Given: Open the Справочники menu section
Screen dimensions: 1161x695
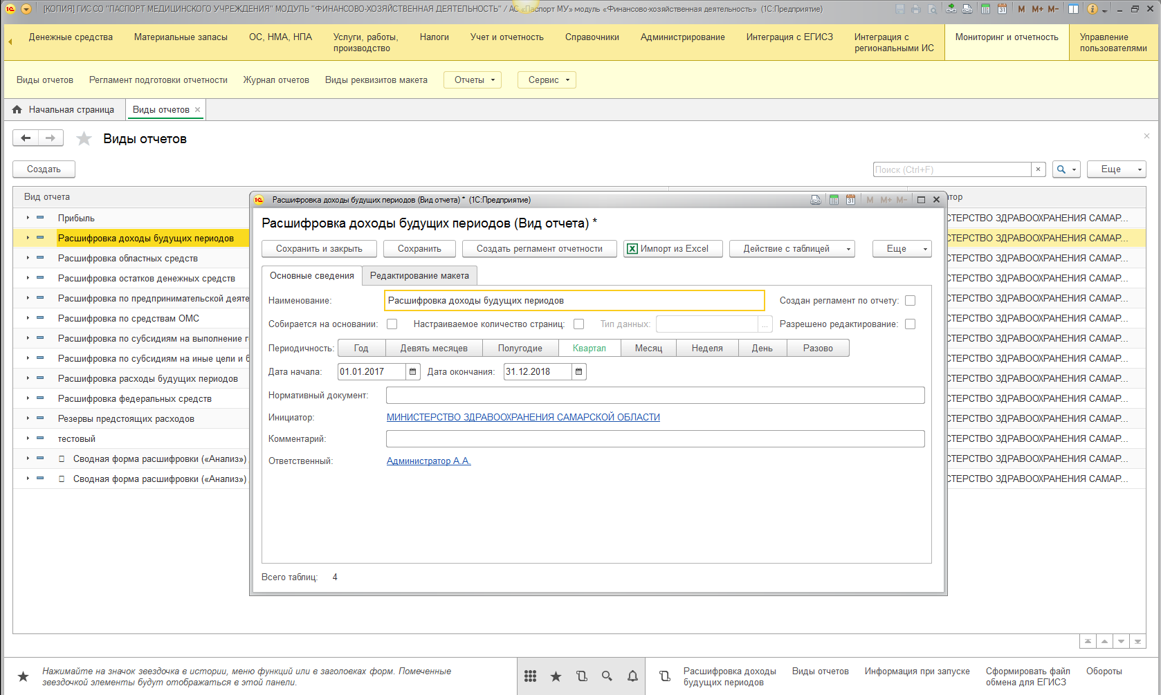Looking at the screenshot, I should click(592, 37).
